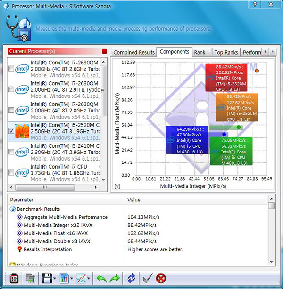Check the i5-2410M 2.30GHz checkbox
The height and width of the screenshot is (289, 283).
point(11,152)
